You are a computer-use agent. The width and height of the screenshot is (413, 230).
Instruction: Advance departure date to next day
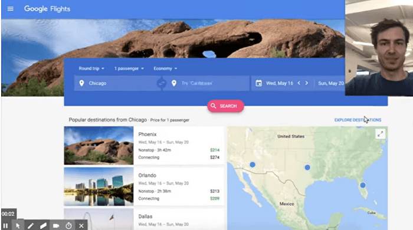pyautogui.click(x=307, y=83)
